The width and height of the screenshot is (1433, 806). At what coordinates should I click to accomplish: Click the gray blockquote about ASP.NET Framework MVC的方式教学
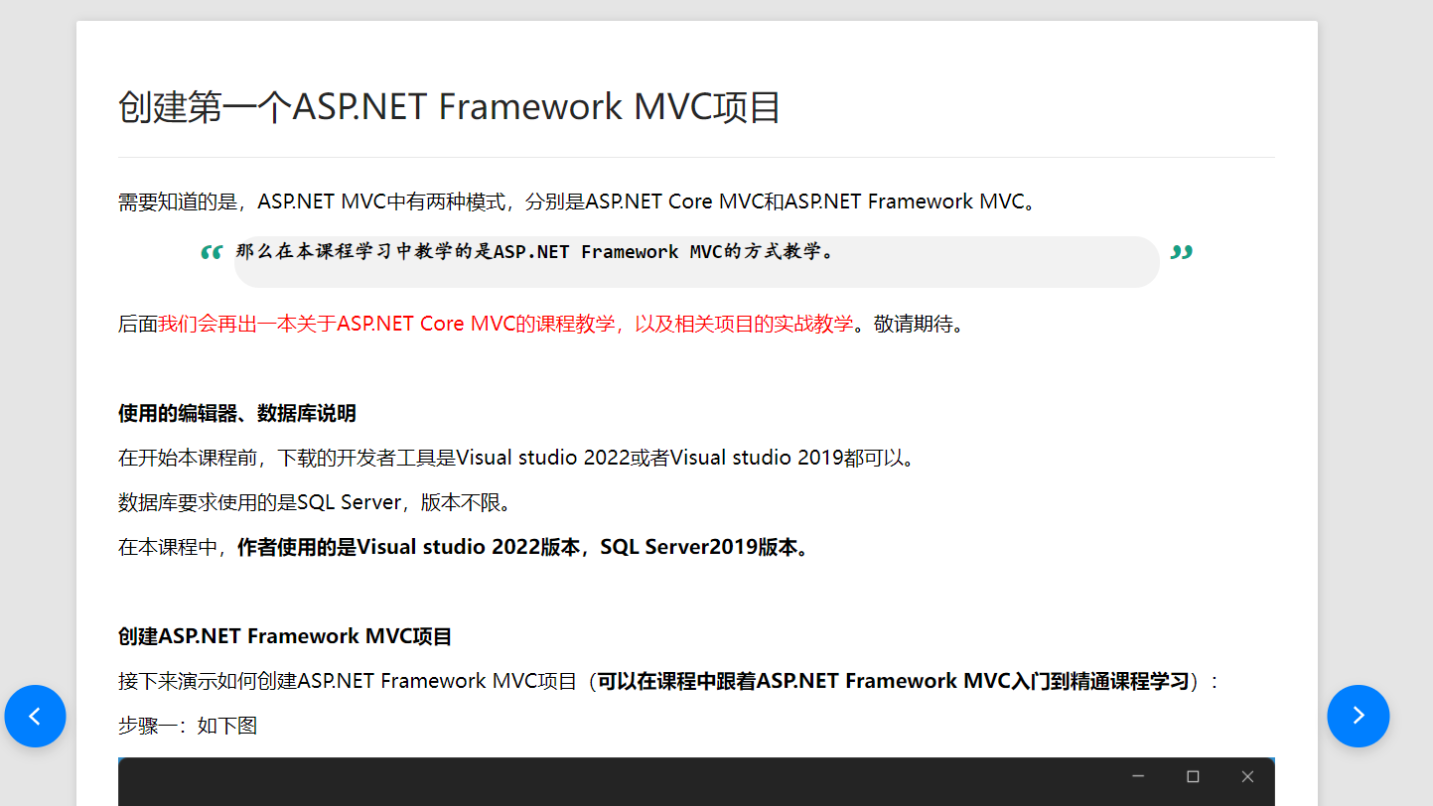pyautogui.click(x=695, y=262)
